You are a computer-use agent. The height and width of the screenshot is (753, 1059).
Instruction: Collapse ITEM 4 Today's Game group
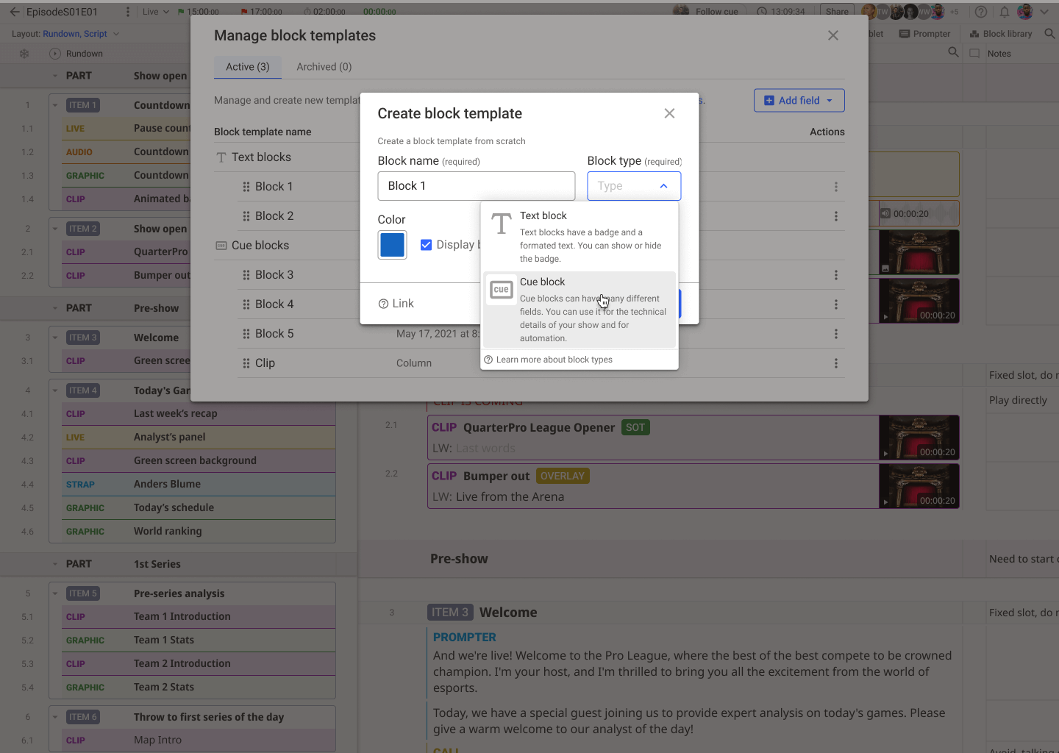click(55, 390)
